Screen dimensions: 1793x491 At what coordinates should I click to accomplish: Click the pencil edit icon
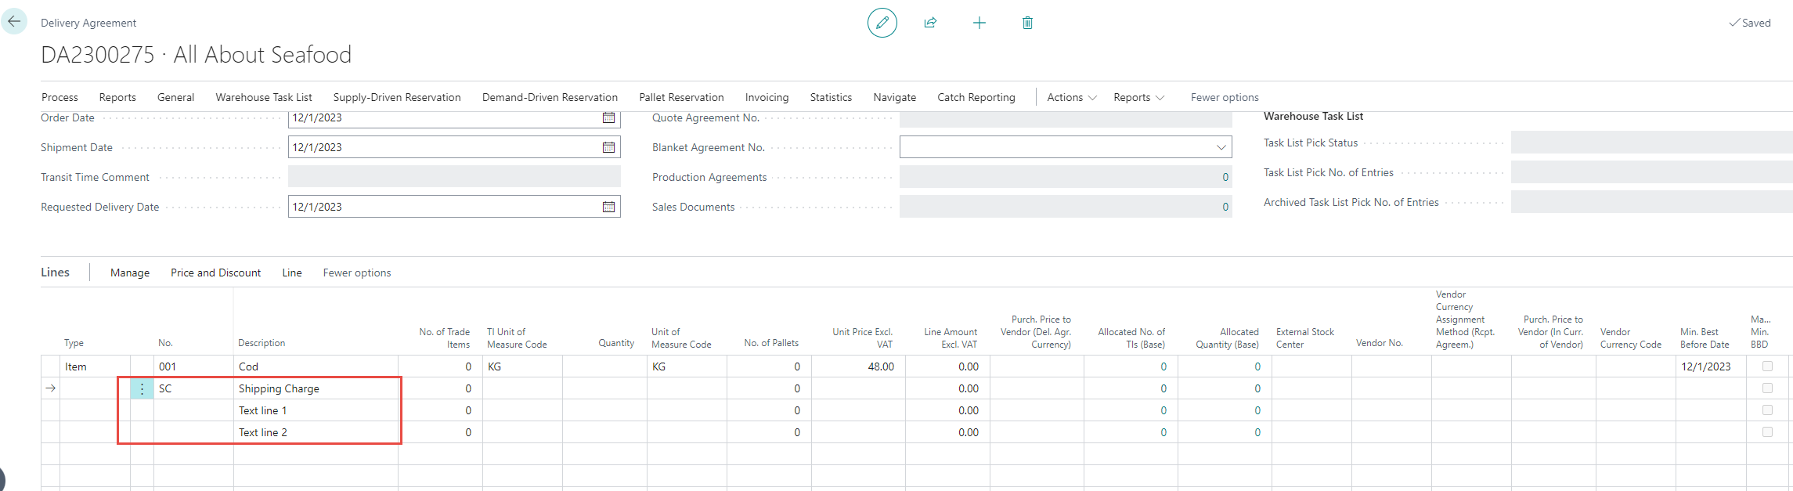[x=882, y=23]
